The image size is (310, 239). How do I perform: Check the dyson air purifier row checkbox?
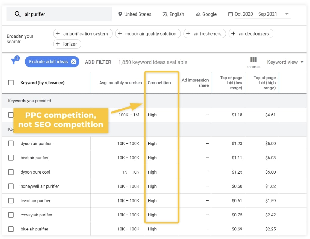coord(11,144)
